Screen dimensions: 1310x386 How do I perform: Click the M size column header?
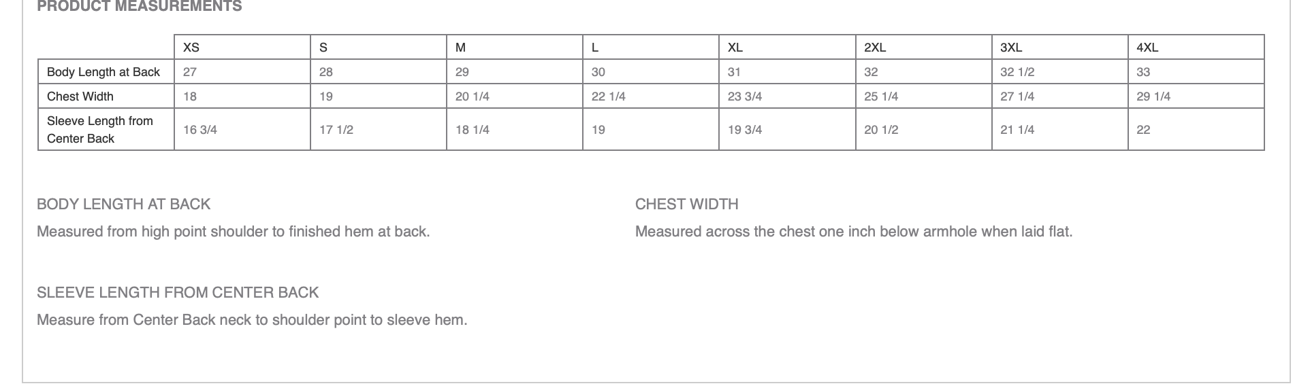click(461, 48)
